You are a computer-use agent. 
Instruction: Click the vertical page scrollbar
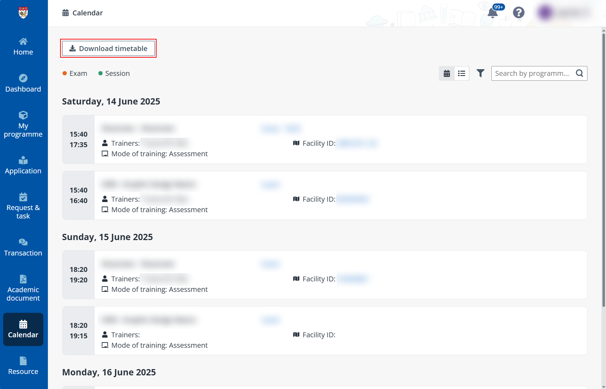604,168
